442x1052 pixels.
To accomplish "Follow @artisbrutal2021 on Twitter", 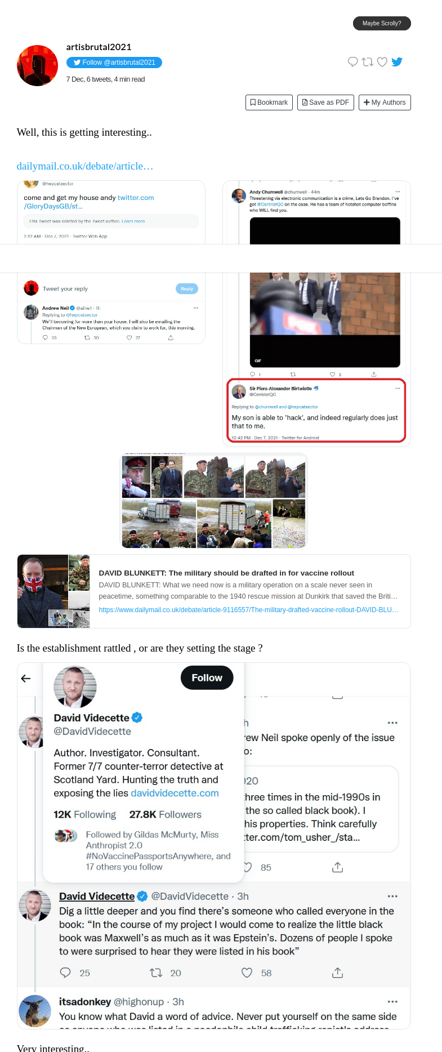I will [x=114, y=63].
